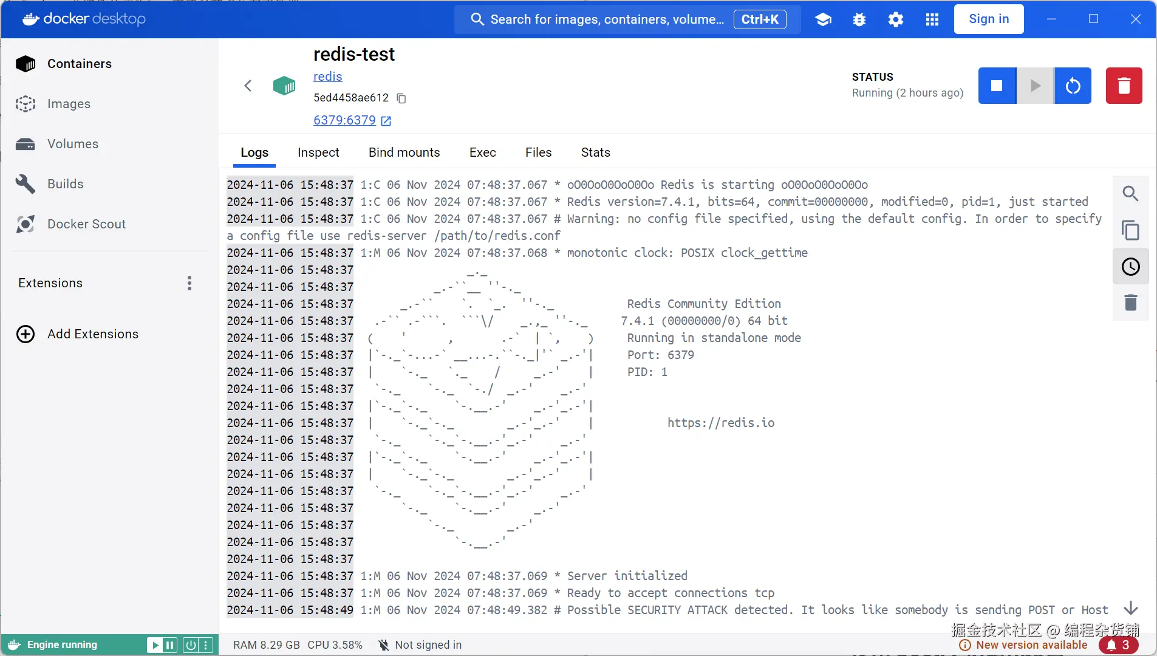
Task: Toggle log timestamps display
Action: [x=1130, y=267]
